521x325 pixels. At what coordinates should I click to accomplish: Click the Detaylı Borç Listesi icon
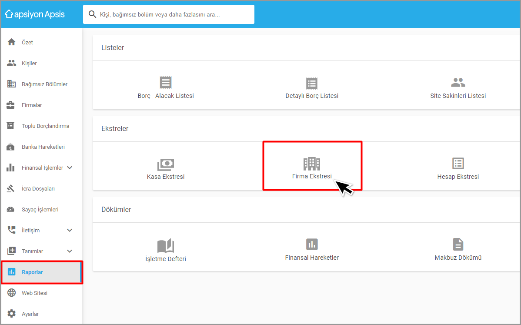pyautogui.click(x=312, y=84)
